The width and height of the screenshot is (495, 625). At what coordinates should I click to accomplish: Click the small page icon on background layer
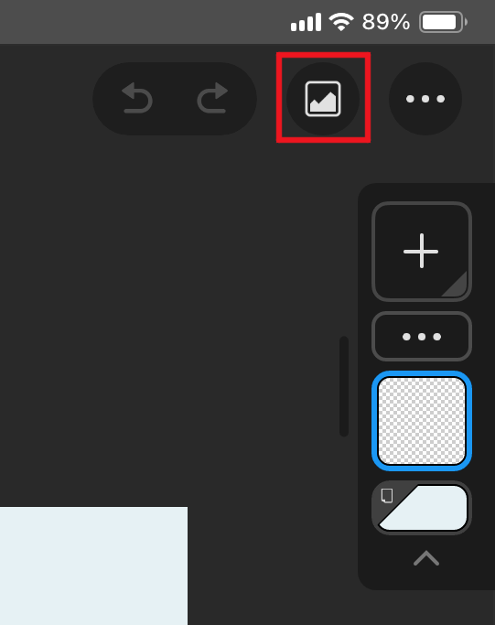[387, 495]
